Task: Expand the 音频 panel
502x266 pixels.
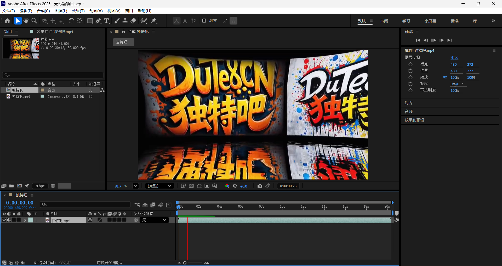Action: [409, 112]
